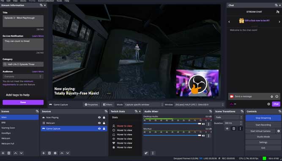Delete the selected scene with the trash icon

point(9,153)
